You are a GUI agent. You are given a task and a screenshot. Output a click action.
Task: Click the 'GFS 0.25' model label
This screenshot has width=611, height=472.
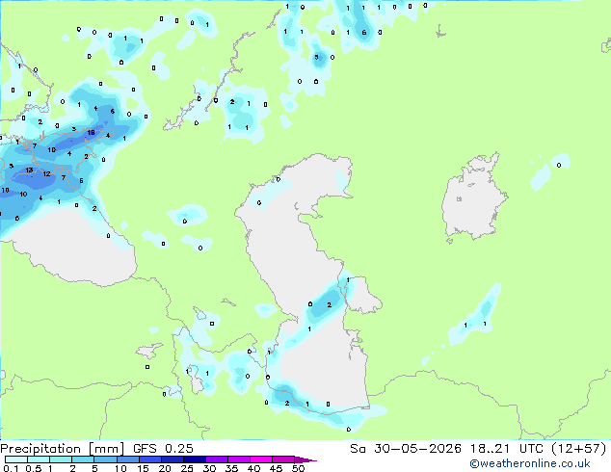pyautogui.click(x=163, y=449)
